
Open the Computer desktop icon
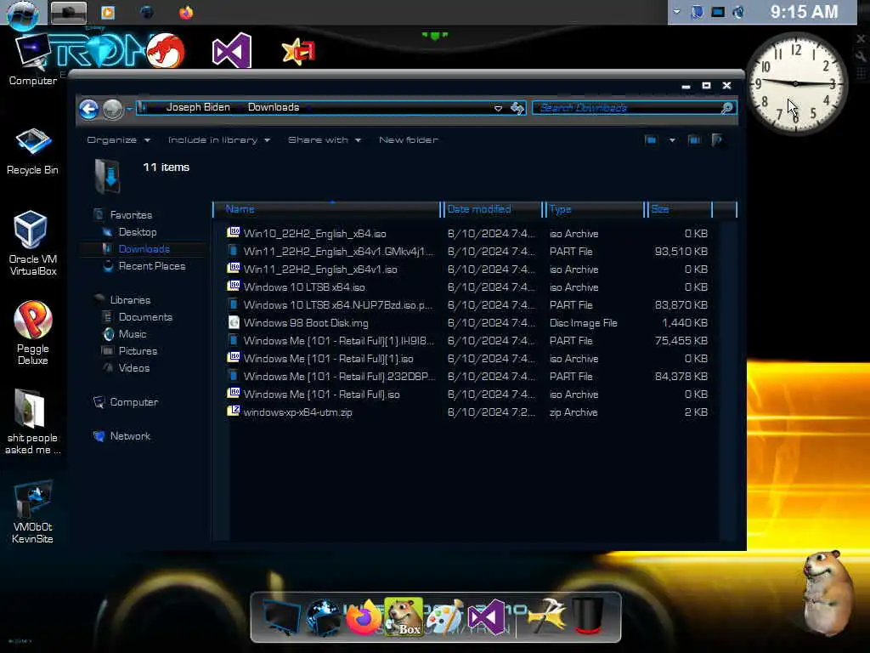pos(33,60)
